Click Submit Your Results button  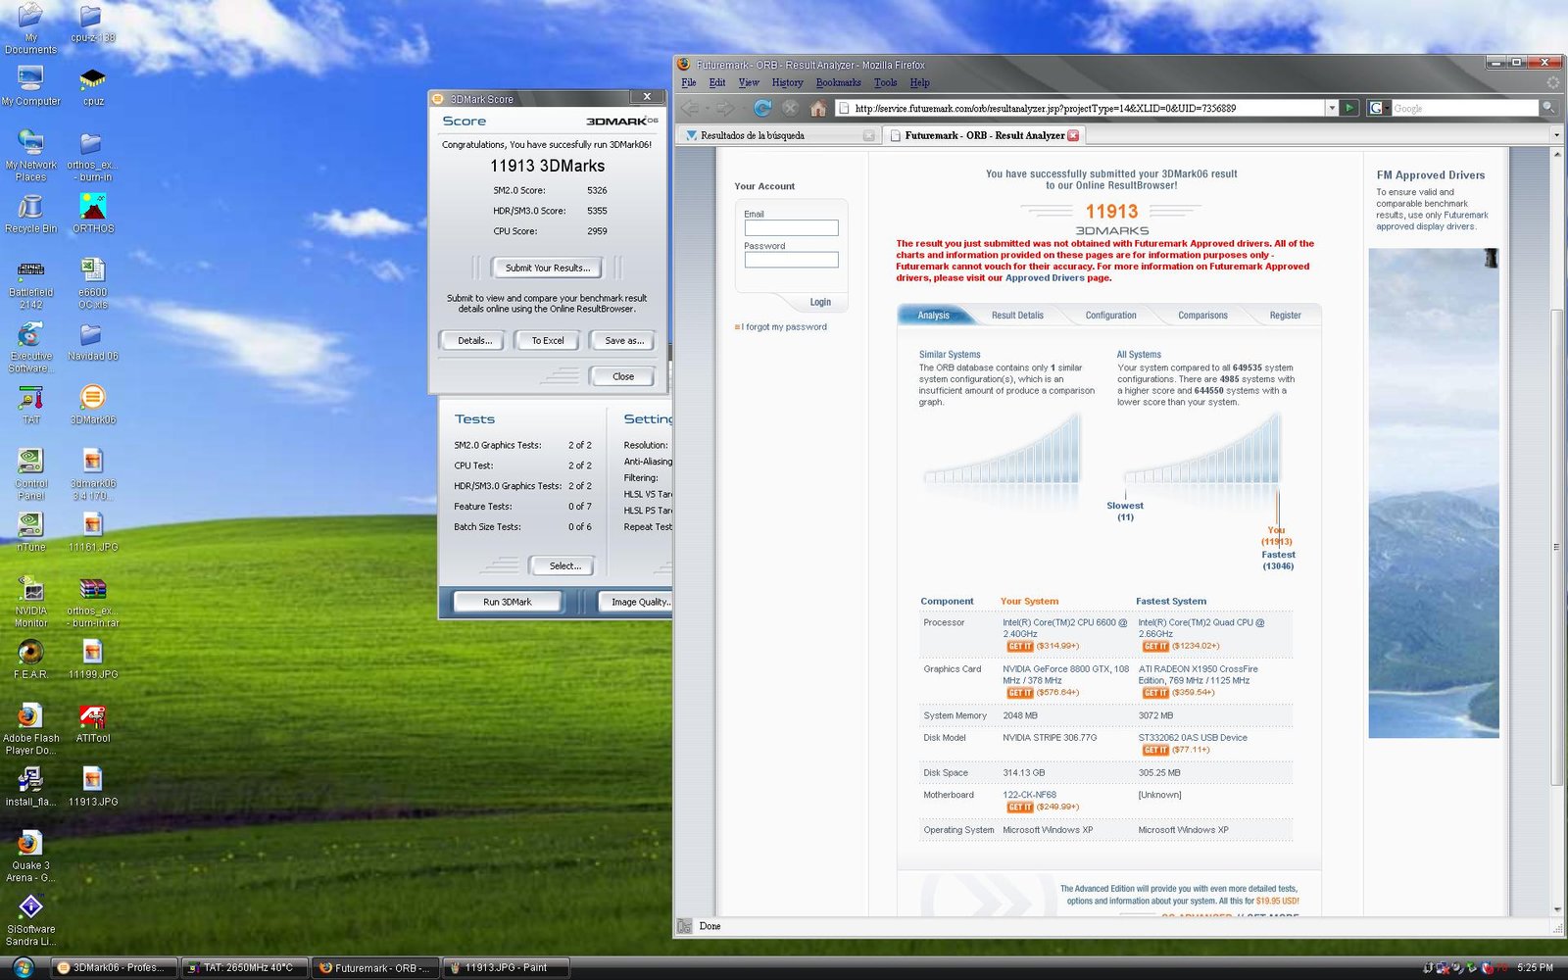pyautogui.click(x=547, y=268)
